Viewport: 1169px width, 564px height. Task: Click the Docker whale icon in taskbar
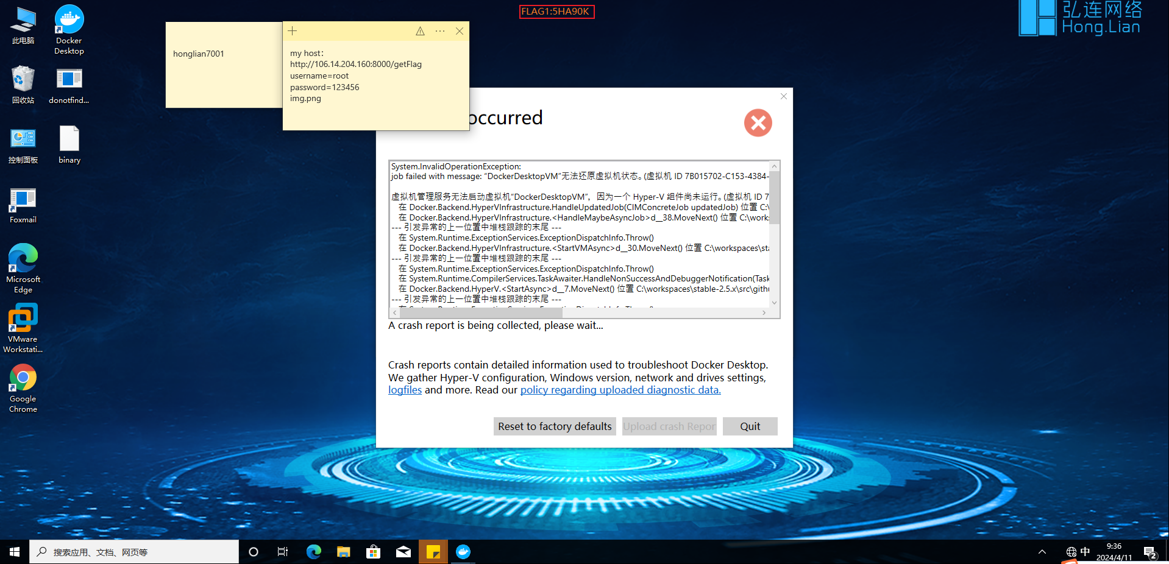(x=463, y=552)
